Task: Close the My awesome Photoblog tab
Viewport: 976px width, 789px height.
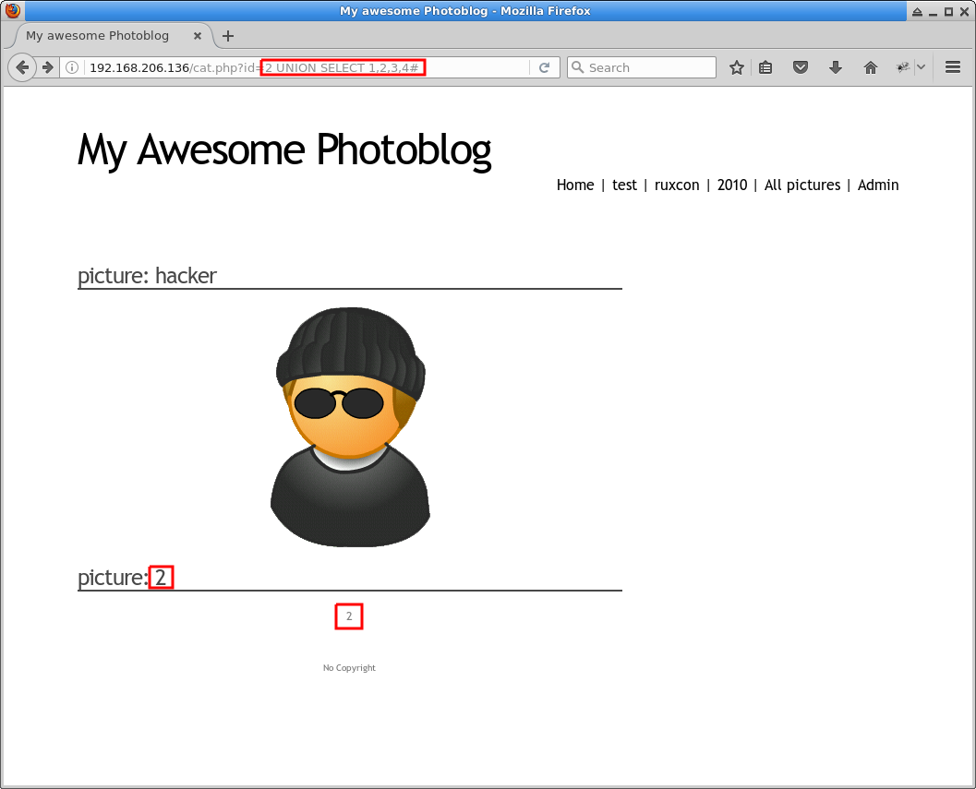Action: pos(198,36)
